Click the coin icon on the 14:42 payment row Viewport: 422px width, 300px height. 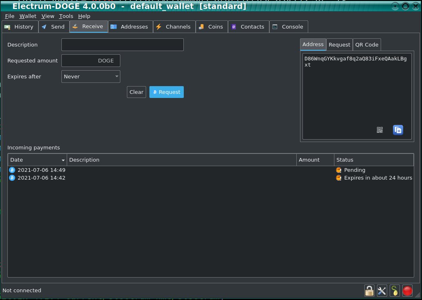[x=12, y=178]
